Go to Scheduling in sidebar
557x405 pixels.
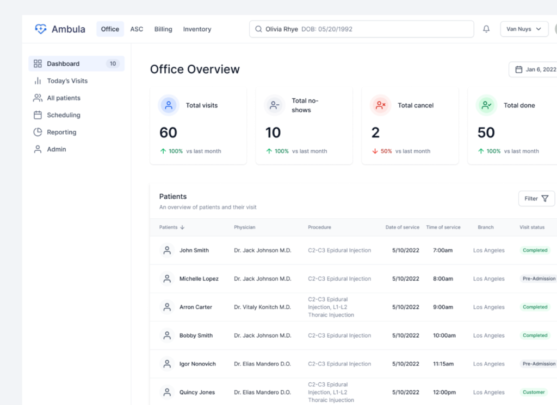[63, 115]
